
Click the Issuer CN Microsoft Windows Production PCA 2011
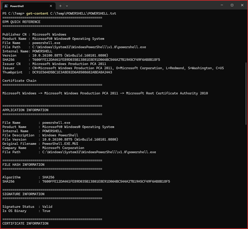pyautogui.click(x=69, y=64)
